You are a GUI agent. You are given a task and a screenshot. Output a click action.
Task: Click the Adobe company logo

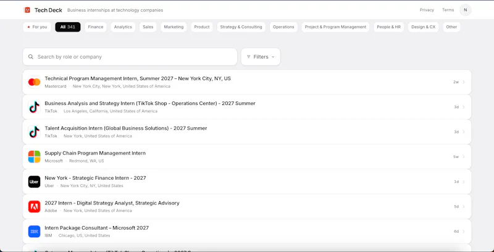tap(34, 207)
